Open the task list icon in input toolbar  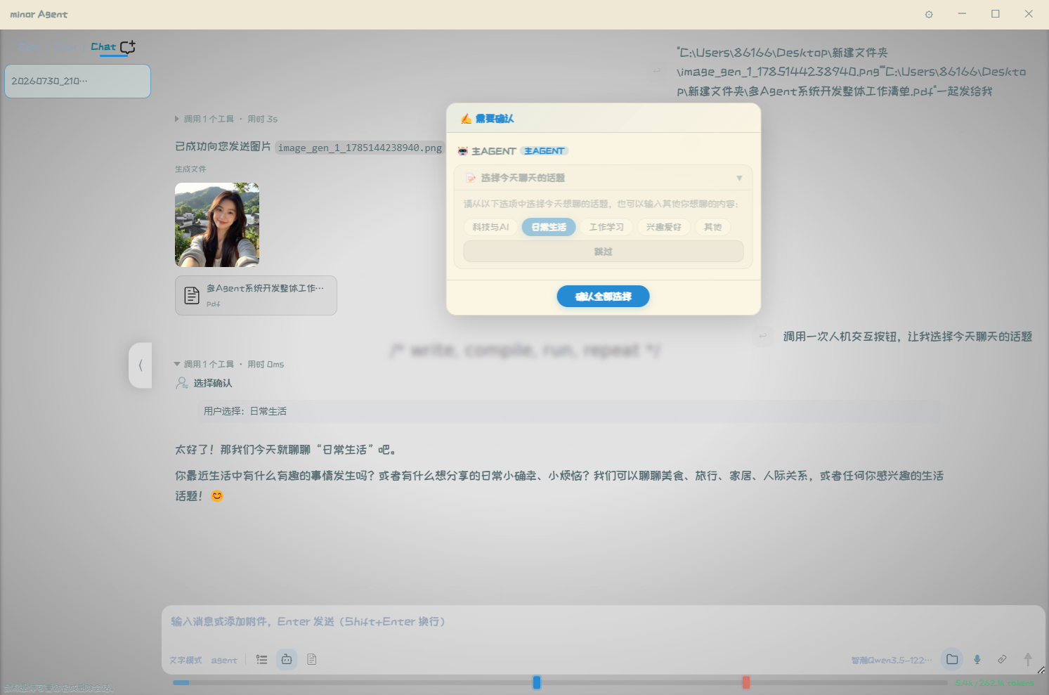pos(262,659)
